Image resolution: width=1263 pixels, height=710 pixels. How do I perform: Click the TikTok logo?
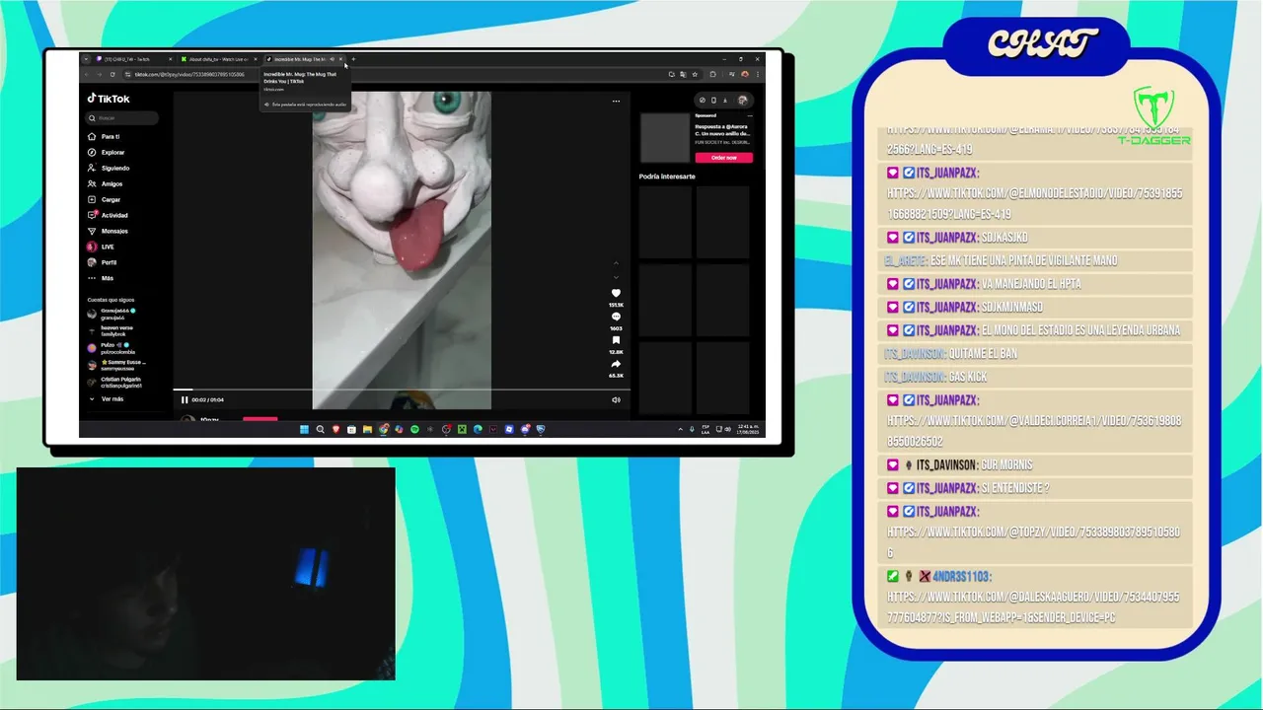click(109, 99)
